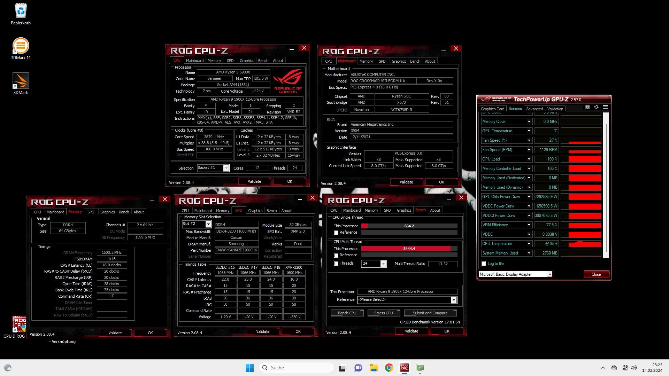This screenshot has width=669, height=376.
Task: Open the volume speaker tray icon
Action: 634,368
